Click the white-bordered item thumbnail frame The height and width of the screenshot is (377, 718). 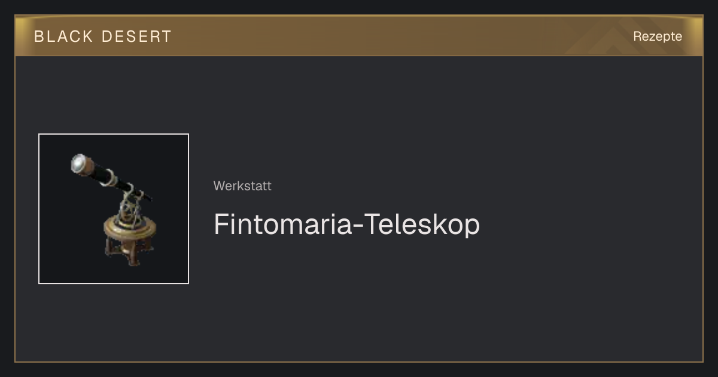coord(114,209)
